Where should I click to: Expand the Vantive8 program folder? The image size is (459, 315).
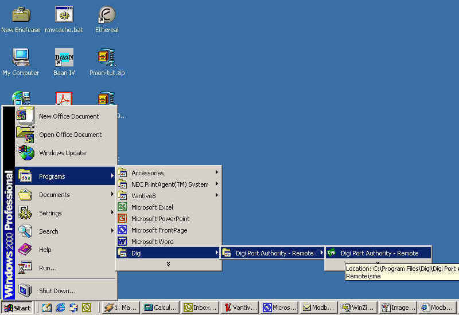click(143, 196)
